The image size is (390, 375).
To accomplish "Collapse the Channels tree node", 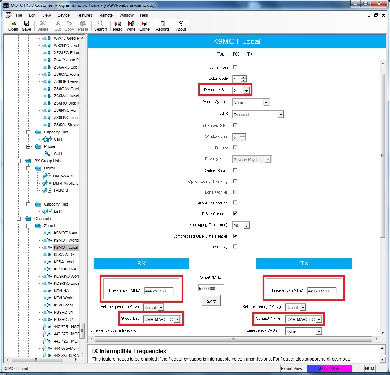I will [18, 219].
